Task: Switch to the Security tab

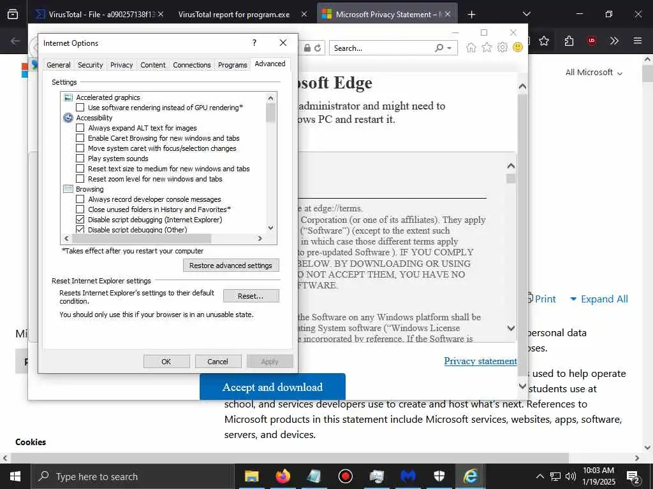Action: [x=91, y=65]
